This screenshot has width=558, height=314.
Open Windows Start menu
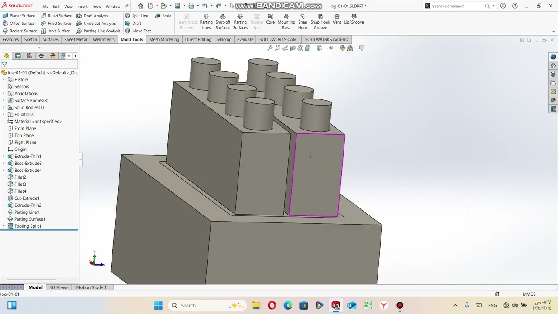point(158,305)
